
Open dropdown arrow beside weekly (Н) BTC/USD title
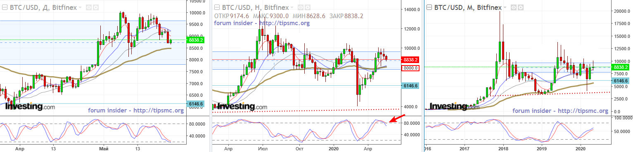click(292, 8)
